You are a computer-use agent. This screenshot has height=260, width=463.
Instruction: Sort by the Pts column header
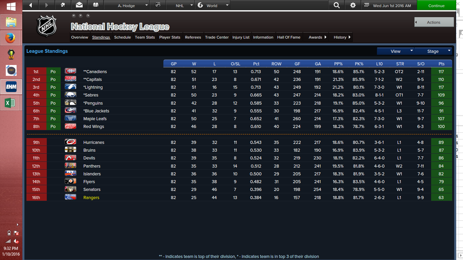441,64
